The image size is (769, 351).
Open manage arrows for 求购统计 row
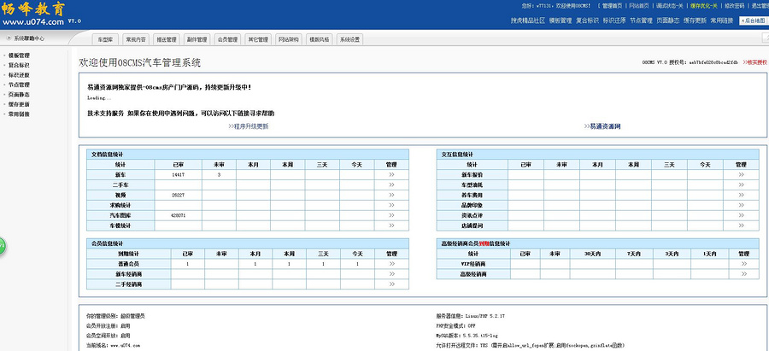(391, 205)
